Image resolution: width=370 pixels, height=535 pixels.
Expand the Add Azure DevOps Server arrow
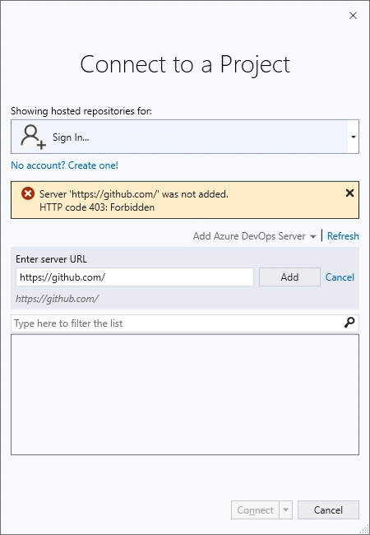[x=313, y=236]
